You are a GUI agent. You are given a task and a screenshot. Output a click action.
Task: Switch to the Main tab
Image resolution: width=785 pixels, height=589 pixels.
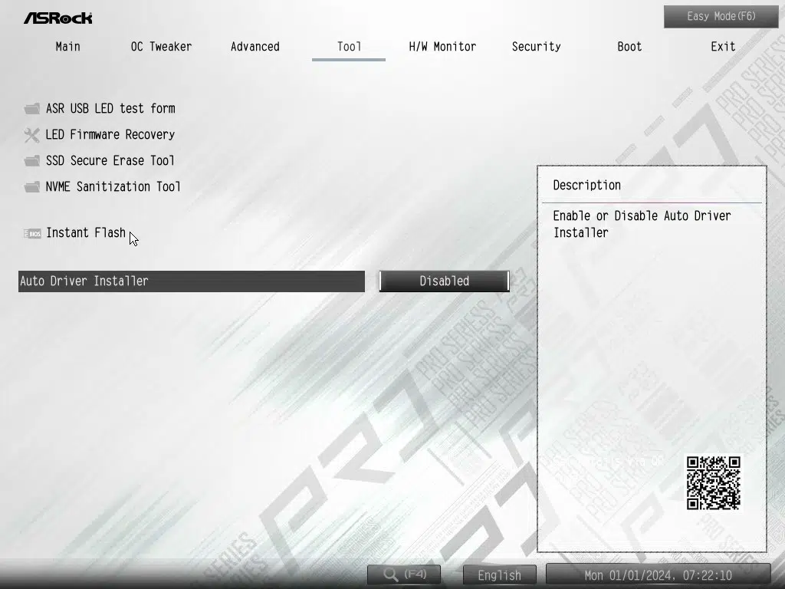(x=67, y=47)
